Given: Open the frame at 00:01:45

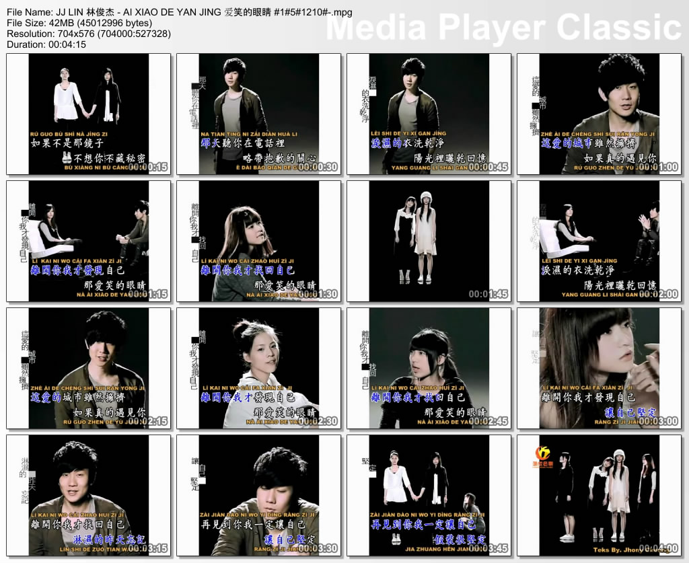Looking at the screenshot, I should 429,241.
